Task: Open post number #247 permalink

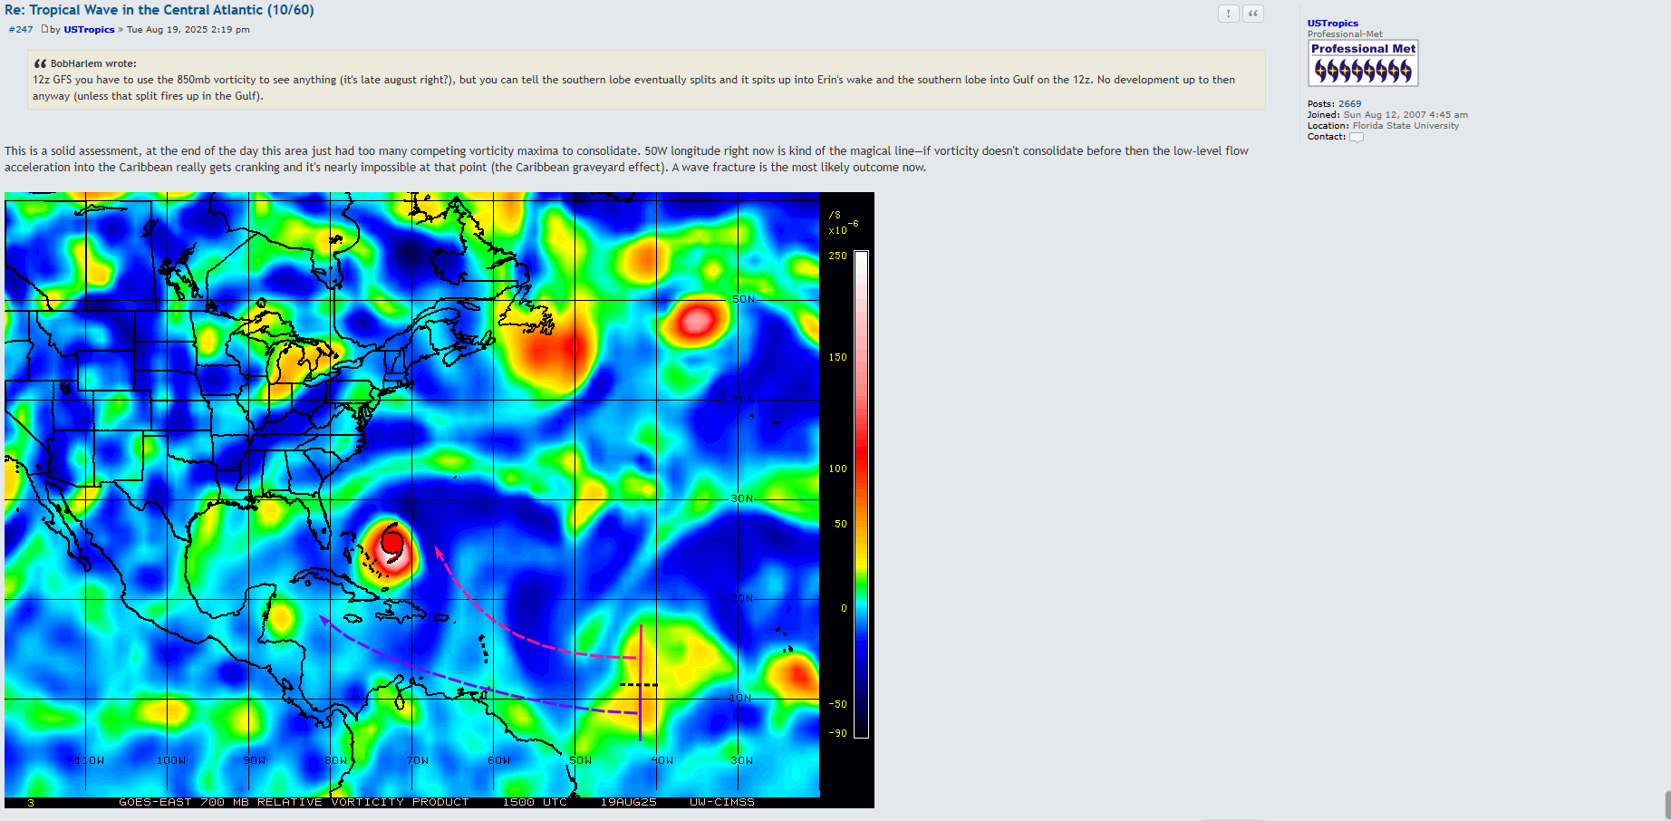Action: (21, 30)
